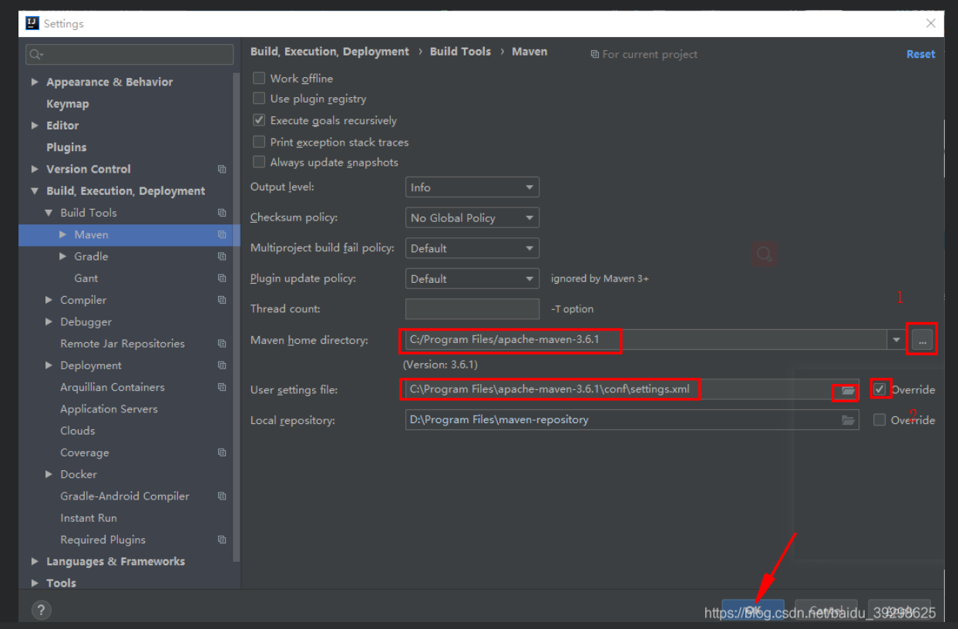Screen dimensions: 958x629
Task: Expand Languages & Frameworks section
Action: (35, 561)
